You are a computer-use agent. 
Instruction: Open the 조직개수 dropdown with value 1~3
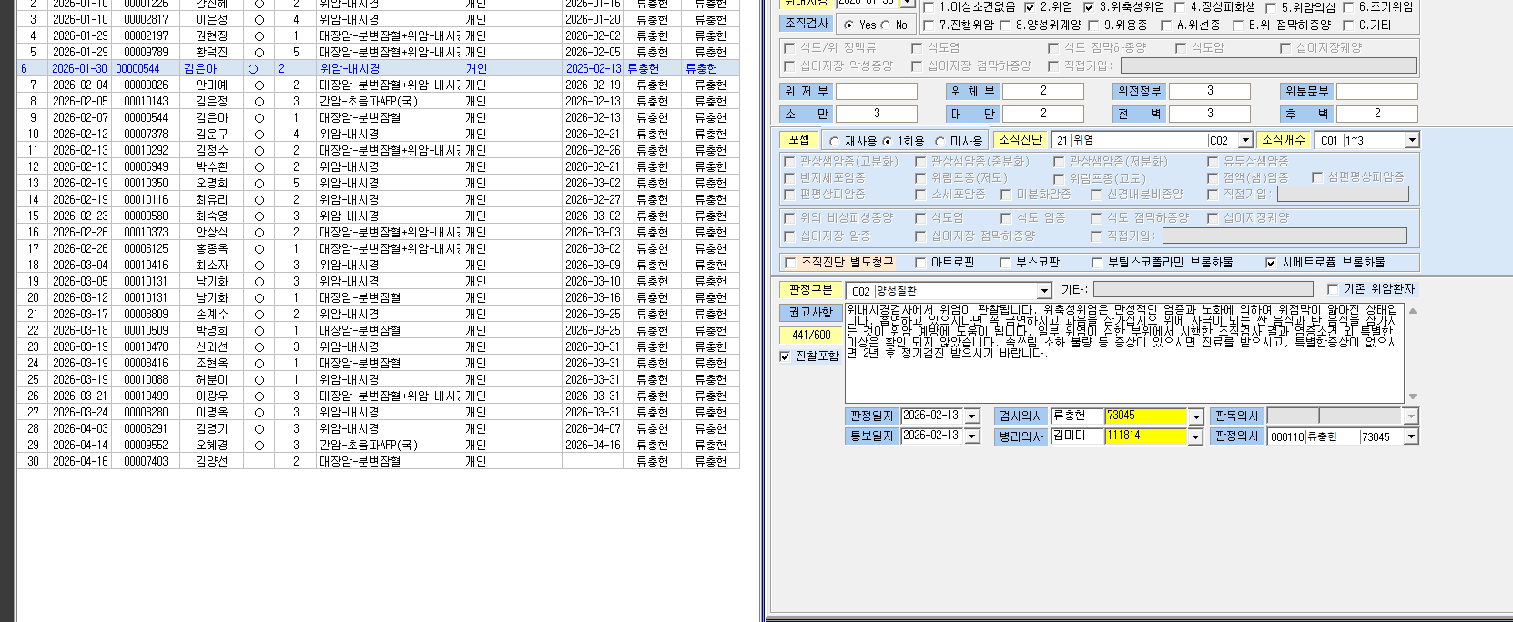coord(1411,140)
